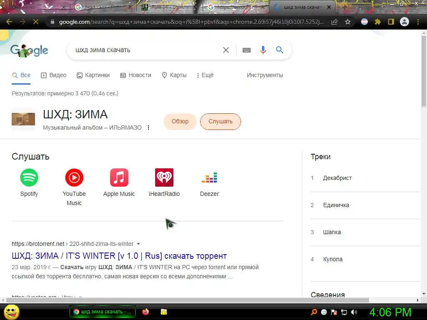The height and width of the screenshot is (320, 427).
Task: Toggle the browser side panel icon
Action: tap(391, 22)
